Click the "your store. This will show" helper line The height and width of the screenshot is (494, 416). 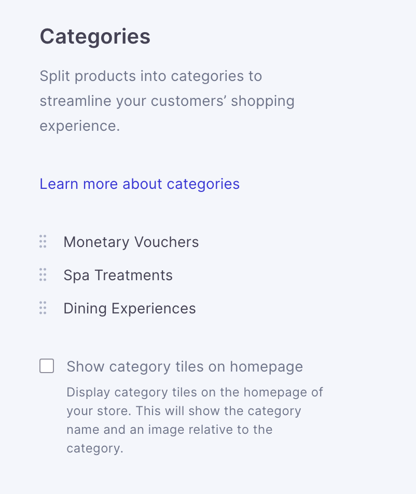(x=184, y=411)
